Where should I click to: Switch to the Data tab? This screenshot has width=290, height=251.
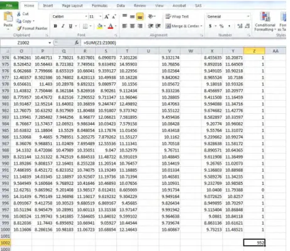click(x=121, y=6)
